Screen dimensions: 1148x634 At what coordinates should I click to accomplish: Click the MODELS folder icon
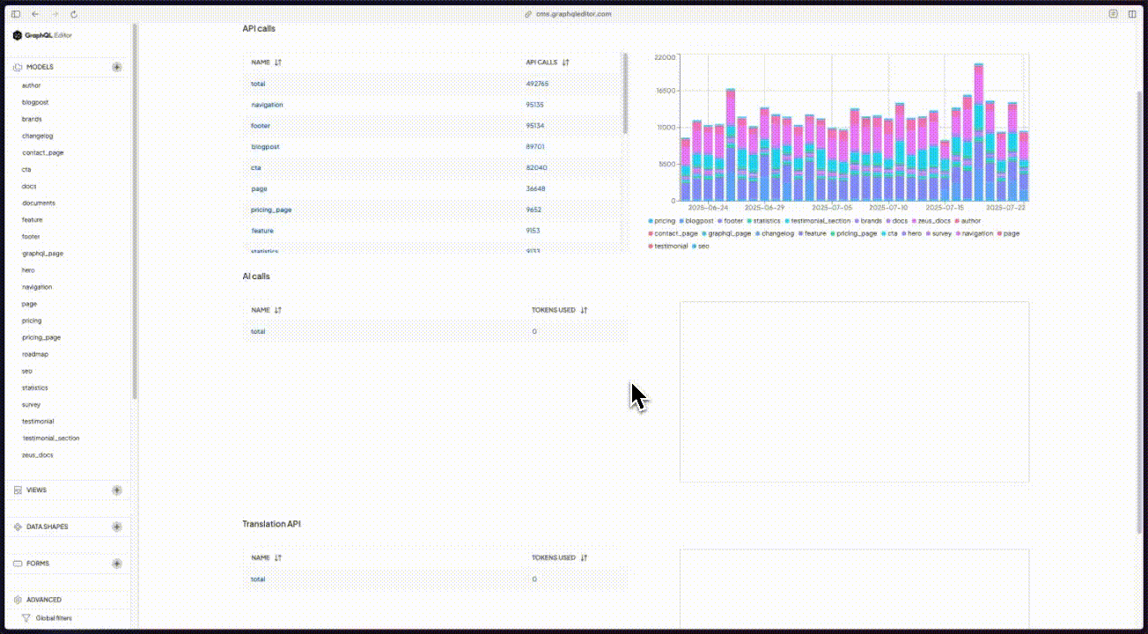pyautogui.click(x=18, y=67)
